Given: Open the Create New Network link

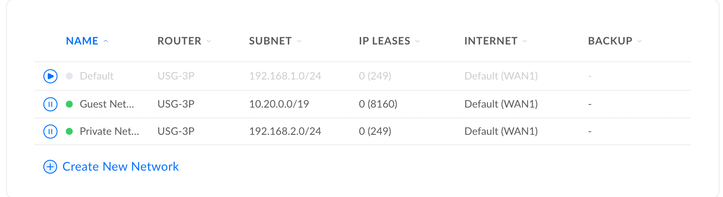Looking at the screenshot, I should pos(120,167).
